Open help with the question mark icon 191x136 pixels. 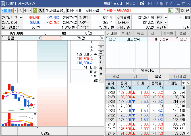(171, 3)
